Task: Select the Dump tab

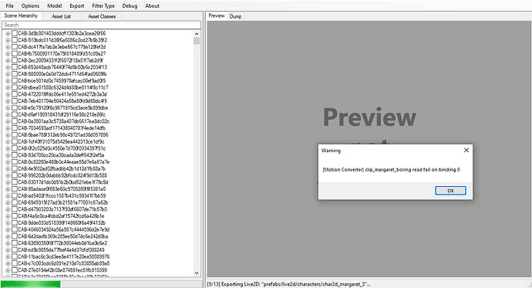Action: point(235,16)
